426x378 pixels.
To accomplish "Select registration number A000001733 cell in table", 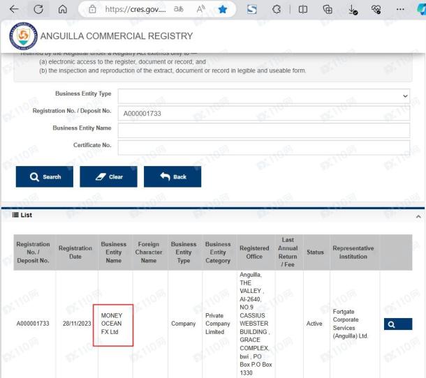I will [33, 324].
